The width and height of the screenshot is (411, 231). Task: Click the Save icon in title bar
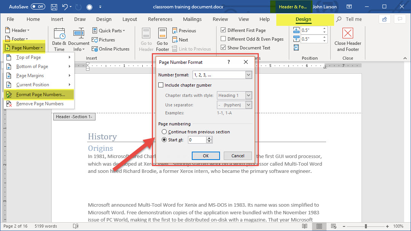pyautogui.click(x=54, y=7)
